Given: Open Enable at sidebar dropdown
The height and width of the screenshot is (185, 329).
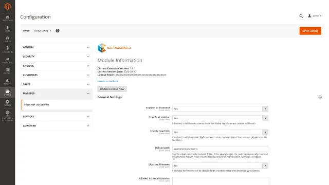Looking at the screenshot, I should click(220, 118).
